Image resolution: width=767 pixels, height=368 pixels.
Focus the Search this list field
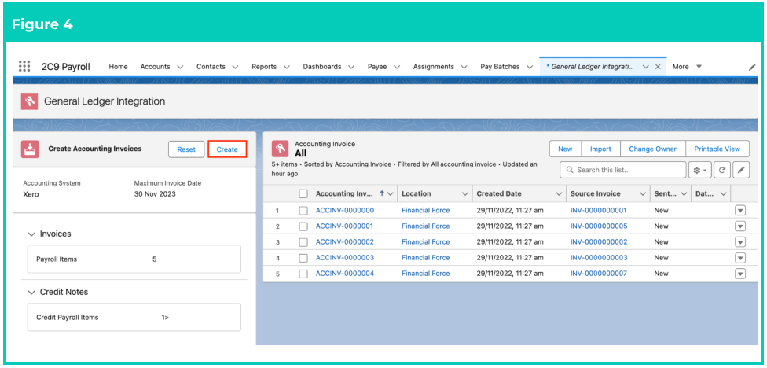pyautogui.click(x=623, y=171)
